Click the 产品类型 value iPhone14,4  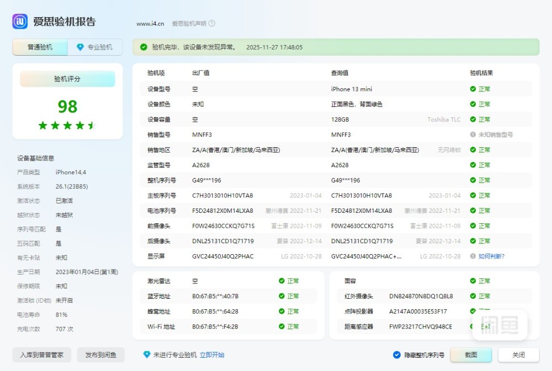coord(71,173)
